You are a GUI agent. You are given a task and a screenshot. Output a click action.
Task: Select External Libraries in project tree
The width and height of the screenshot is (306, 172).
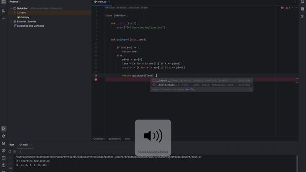click(x=27, y=21)
